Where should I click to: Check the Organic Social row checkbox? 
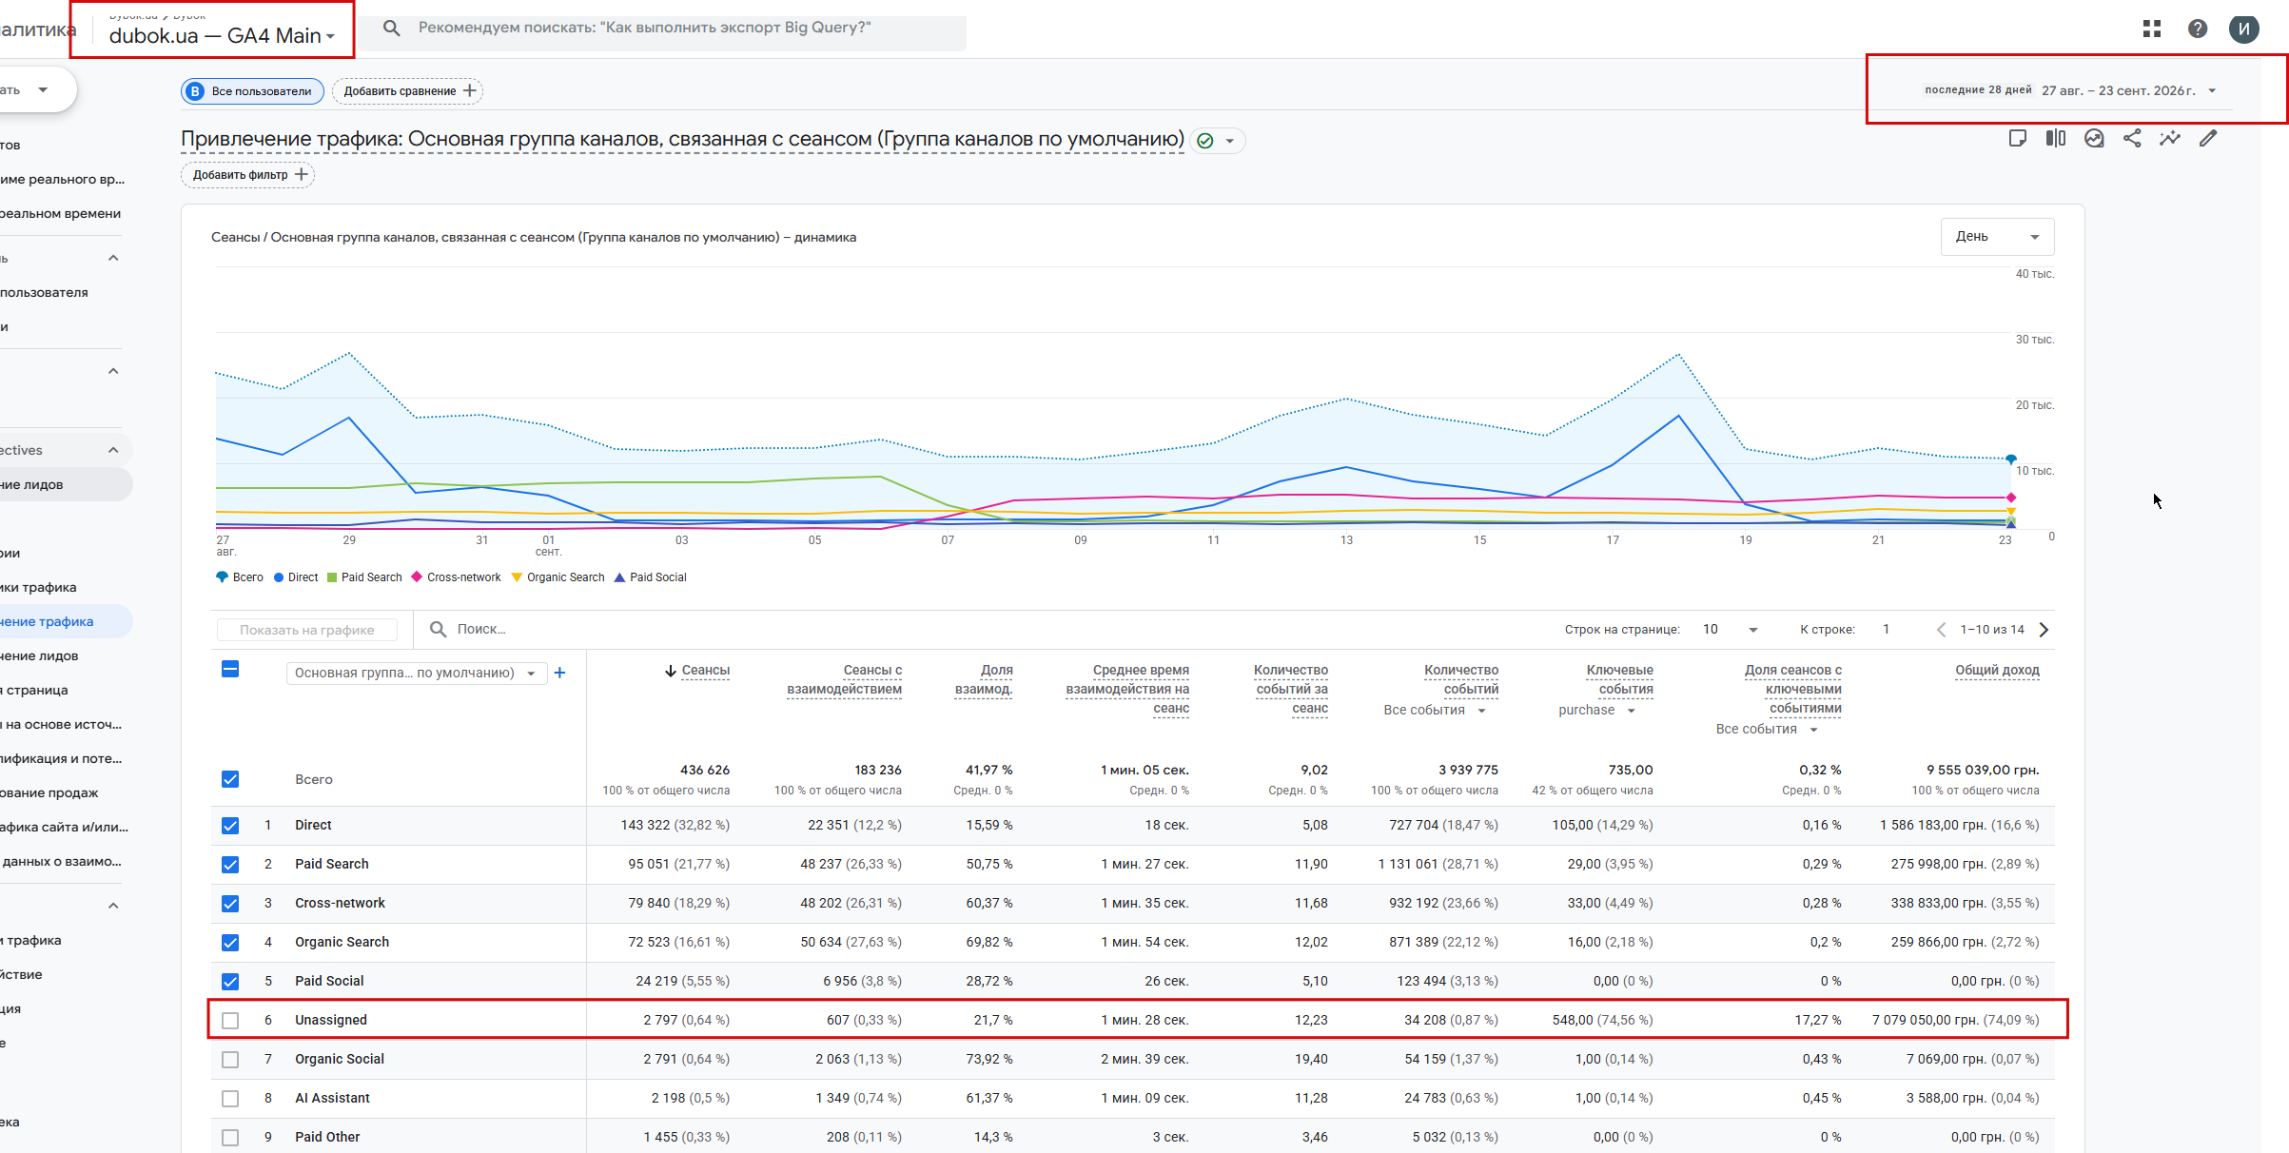230,1059
